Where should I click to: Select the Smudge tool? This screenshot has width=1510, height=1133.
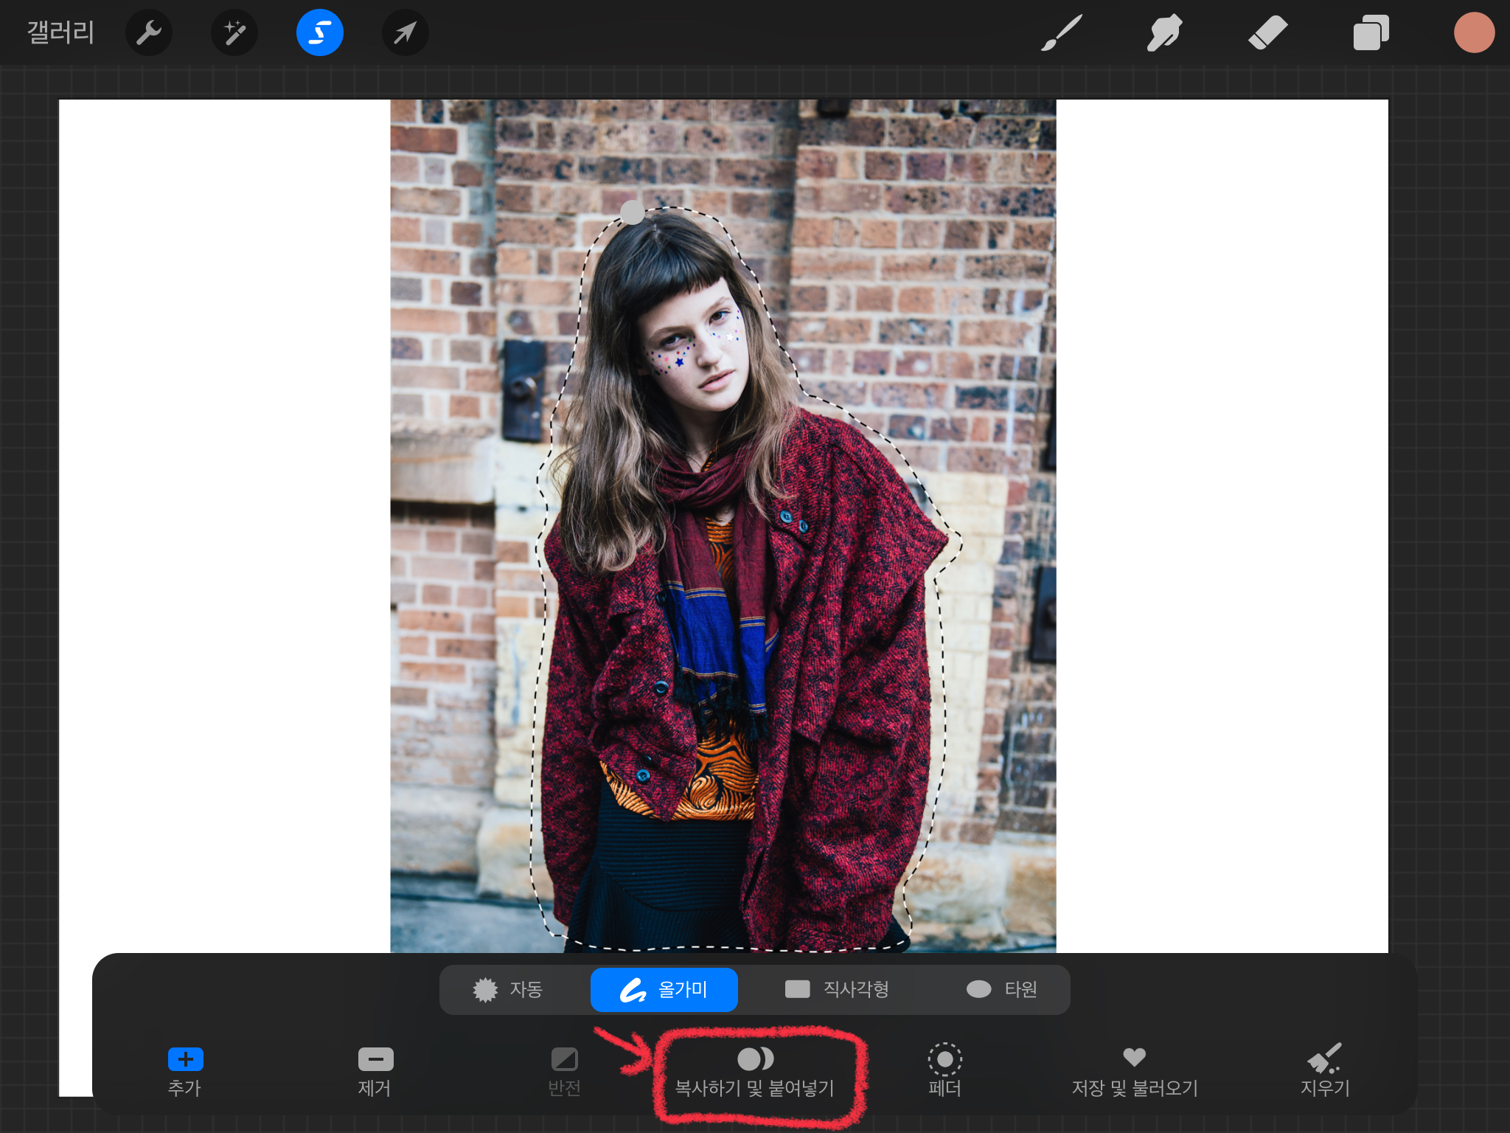[x=1164, y=33]
